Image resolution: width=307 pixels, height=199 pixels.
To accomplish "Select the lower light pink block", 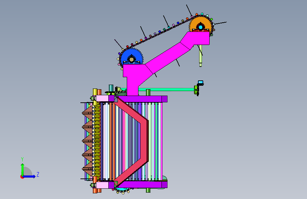I will click(x=102, y=185).
